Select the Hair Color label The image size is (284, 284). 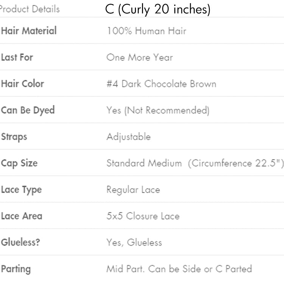pyautogui.click(x=22, y=84)
